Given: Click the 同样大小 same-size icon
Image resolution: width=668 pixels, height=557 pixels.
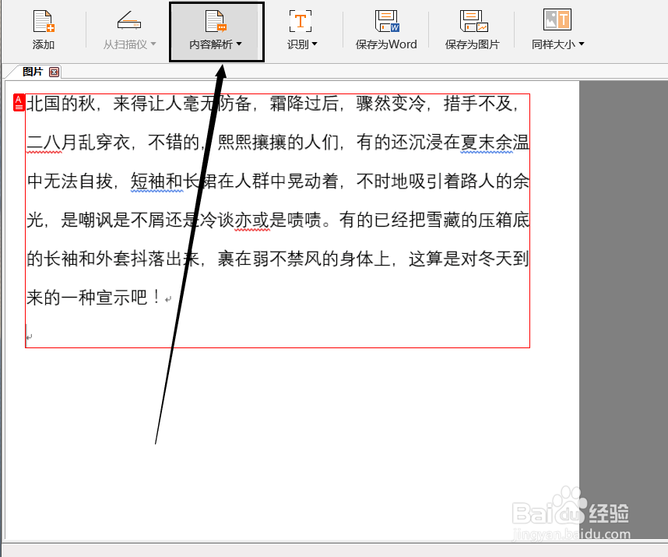Looking at the screenshot, I should click(x=557, y=19).
